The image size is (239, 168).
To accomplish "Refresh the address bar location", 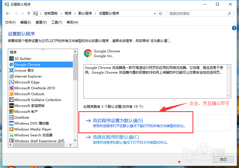I will (x=161, y=14).
